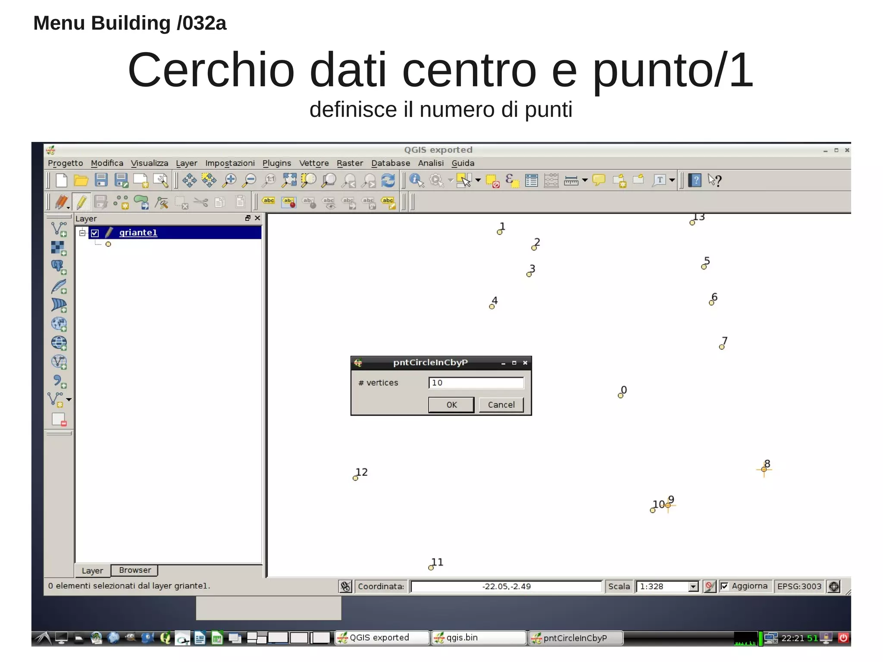The height and width of the screenshot is (662, 883).
Task: Click the EPSG:3003 status button
Action: [799, 586]
